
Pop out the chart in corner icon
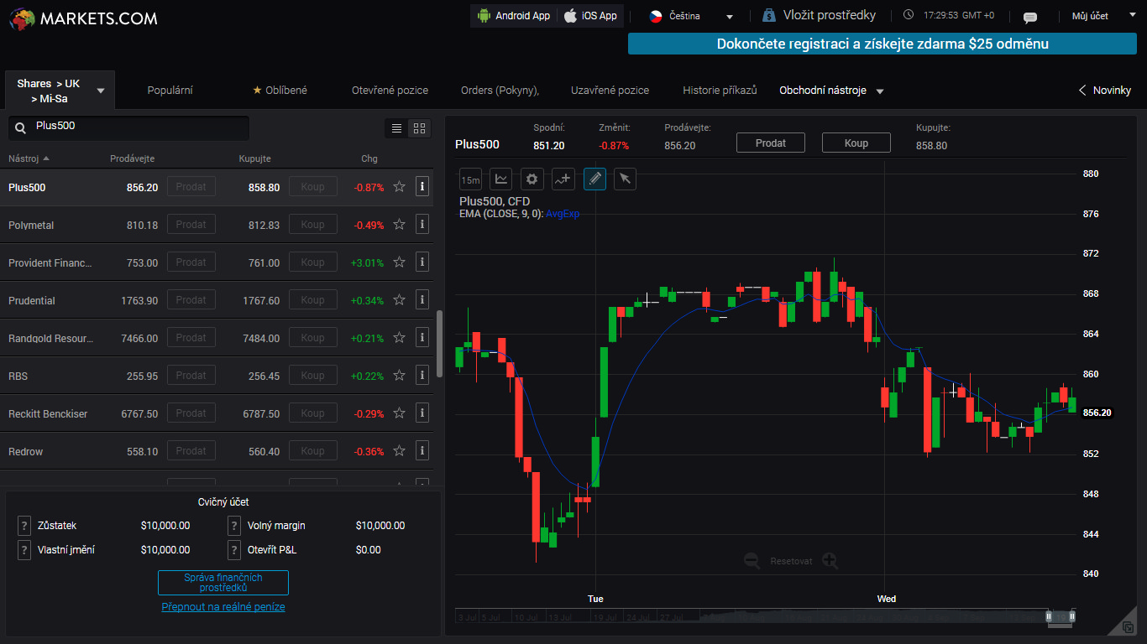1127,626
